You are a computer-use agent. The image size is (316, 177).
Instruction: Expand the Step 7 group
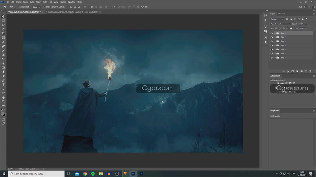coord(275,37)
